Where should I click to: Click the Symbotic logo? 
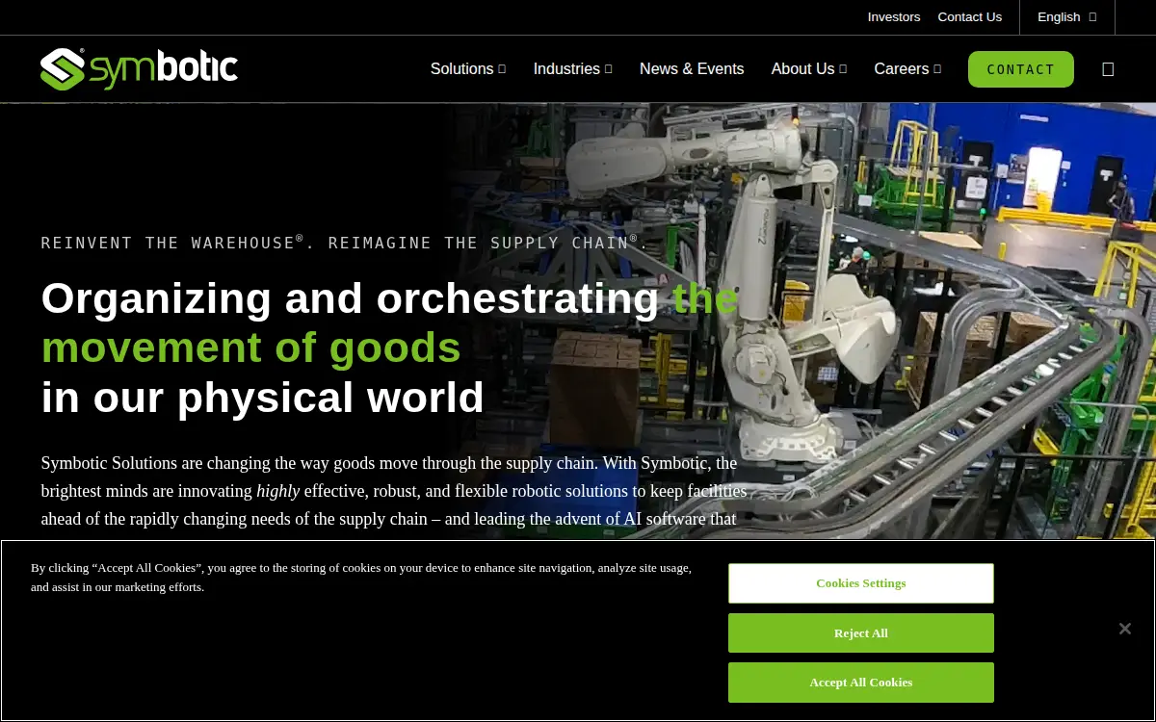click(139, 69)
